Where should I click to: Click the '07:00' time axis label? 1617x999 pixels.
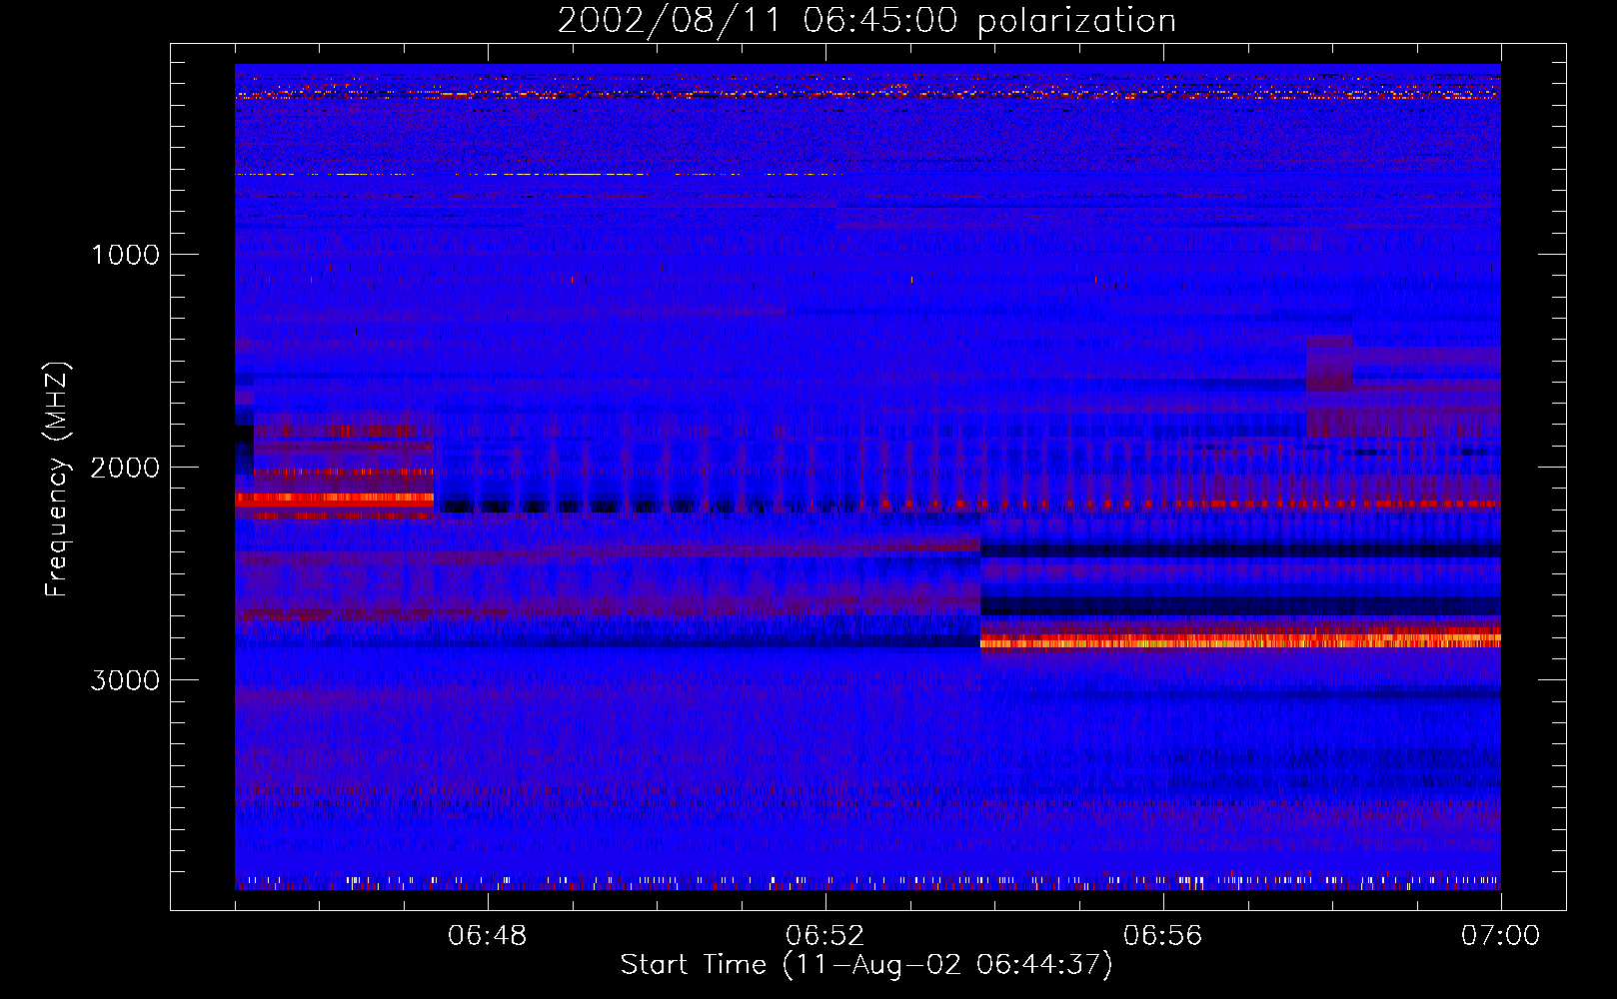pos(1500,936)
